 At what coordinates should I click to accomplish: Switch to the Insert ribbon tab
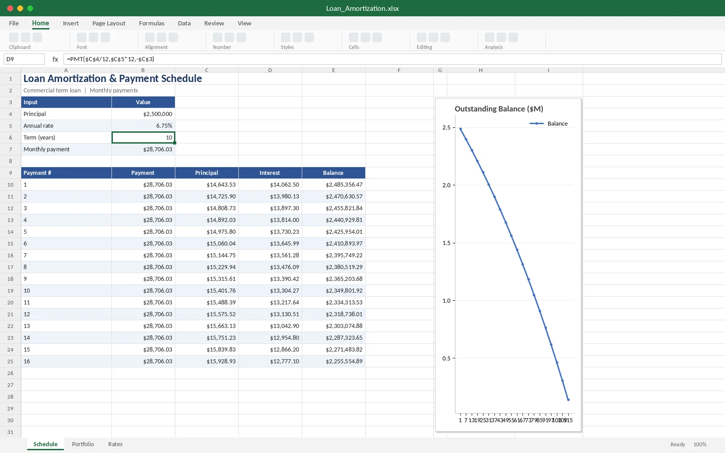71,23
